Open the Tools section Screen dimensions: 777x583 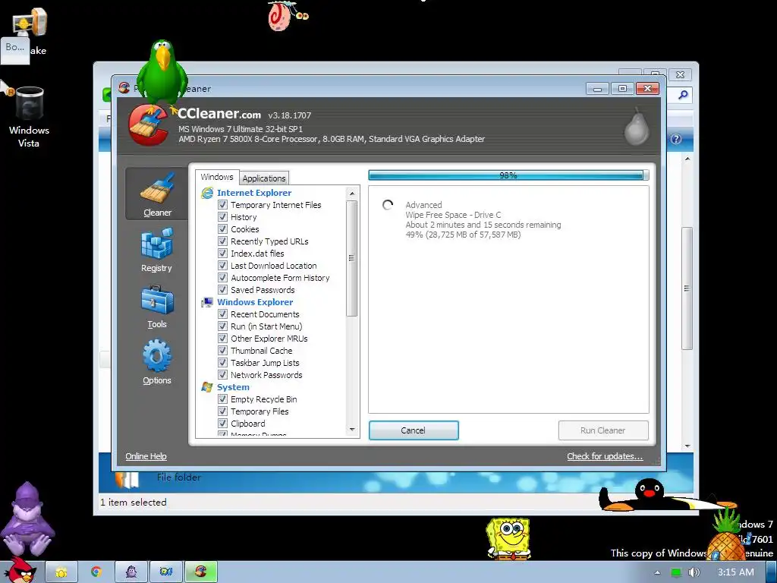click(156, 307)
